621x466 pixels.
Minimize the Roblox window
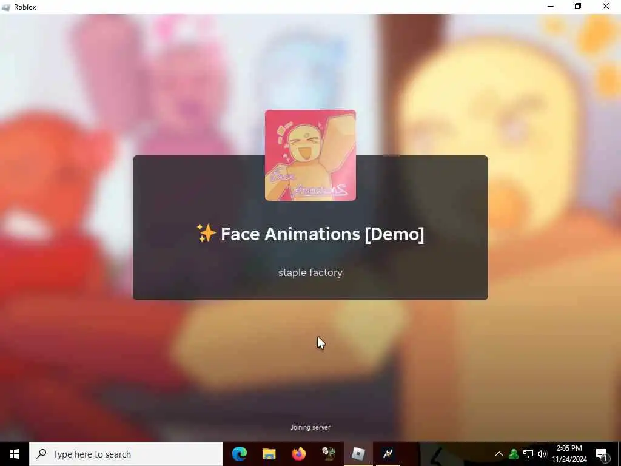pos(551,6)
